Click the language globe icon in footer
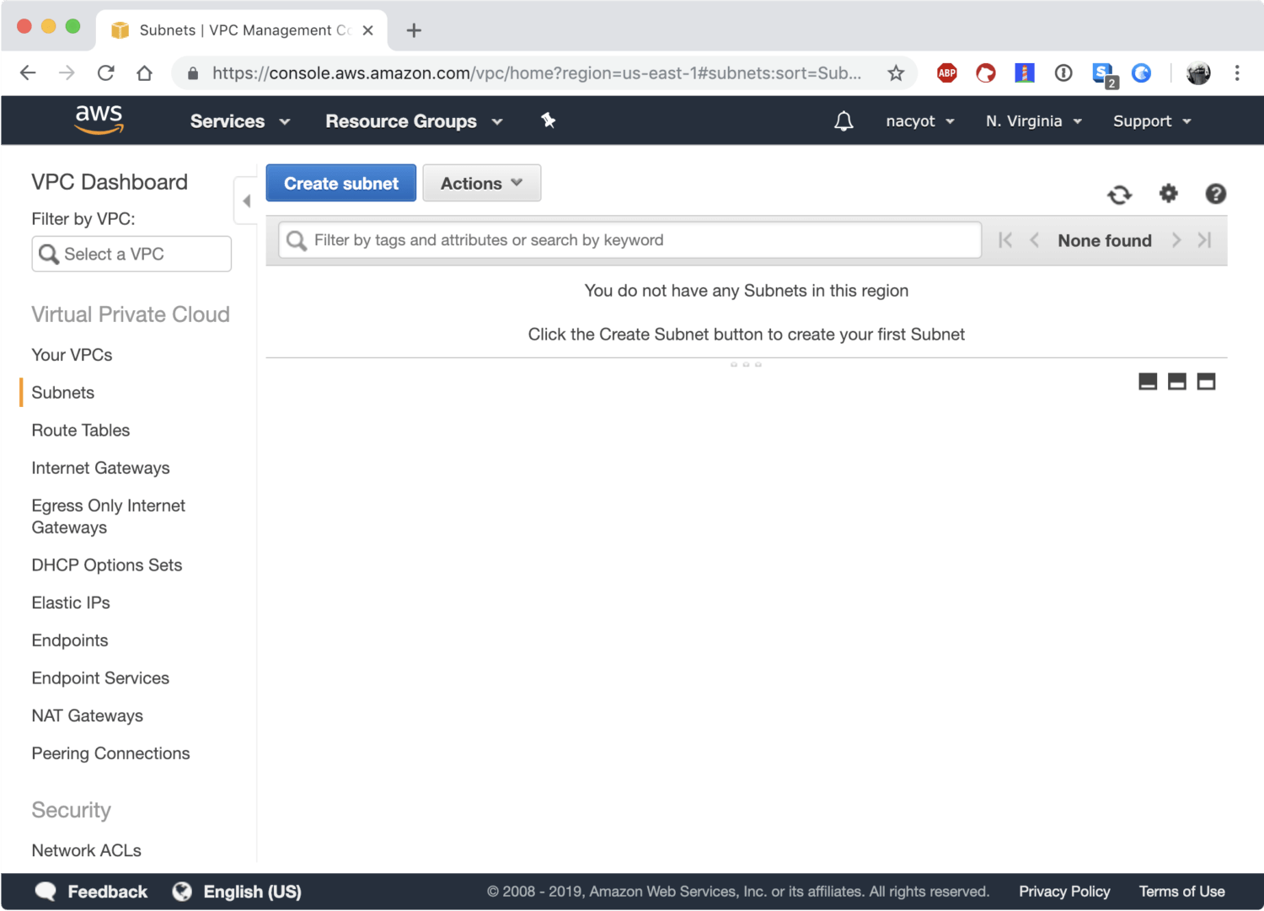 point(182,892)
